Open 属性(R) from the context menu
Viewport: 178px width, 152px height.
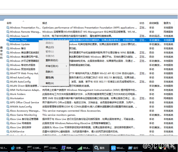(x=50, y=78)
